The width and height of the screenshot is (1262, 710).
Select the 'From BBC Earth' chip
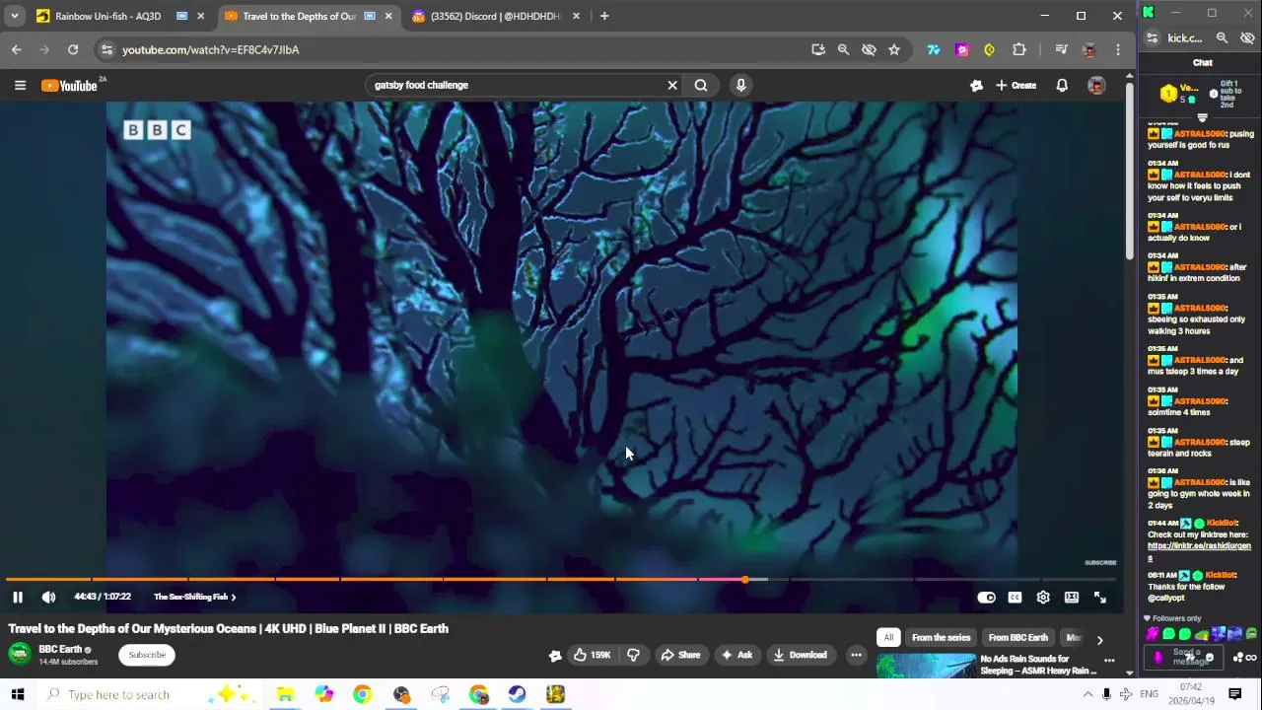pyautogui.click(x=1017, y=637)
